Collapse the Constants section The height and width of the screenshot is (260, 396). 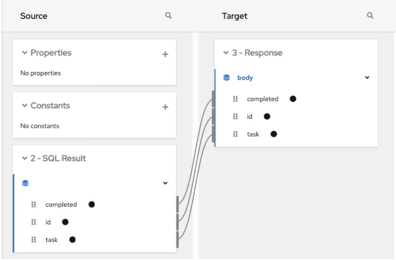[x=25, y=105]
